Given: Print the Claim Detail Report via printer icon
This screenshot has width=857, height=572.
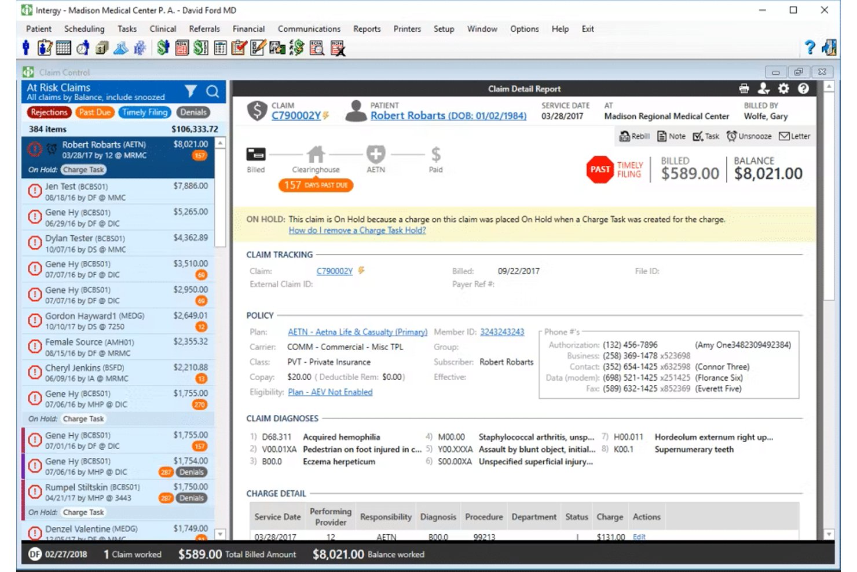Looking at the screenshot, I should pyautogui.click(x=744, y=89).
